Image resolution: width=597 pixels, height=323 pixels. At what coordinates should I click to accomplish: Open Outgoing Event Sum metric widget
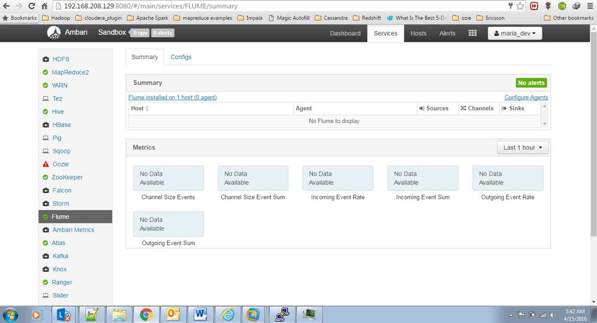click(x=168, y=224)
